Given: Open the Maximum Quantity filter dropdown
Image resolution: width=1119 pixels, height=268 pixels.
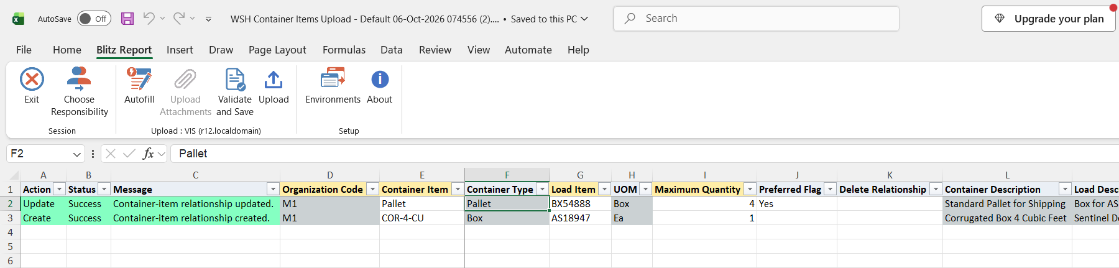Looking at the screenshot, I should [x=750, y=190].
